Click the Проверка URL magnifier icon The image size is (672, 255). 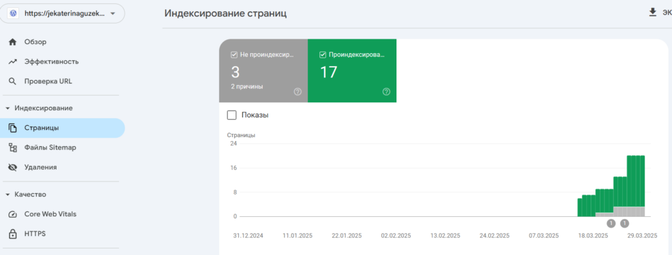[13, 81]
